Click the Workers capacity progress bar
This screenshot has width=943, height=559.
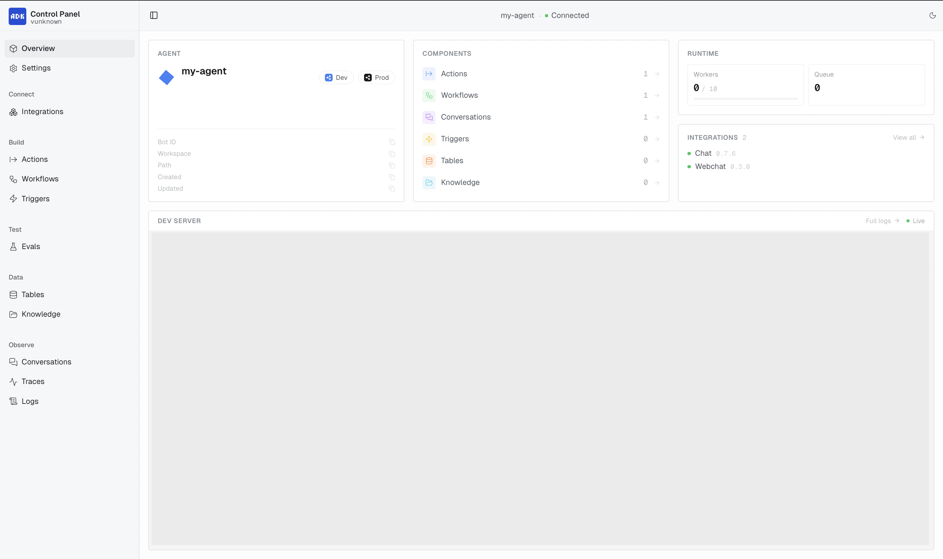point(745,99)
